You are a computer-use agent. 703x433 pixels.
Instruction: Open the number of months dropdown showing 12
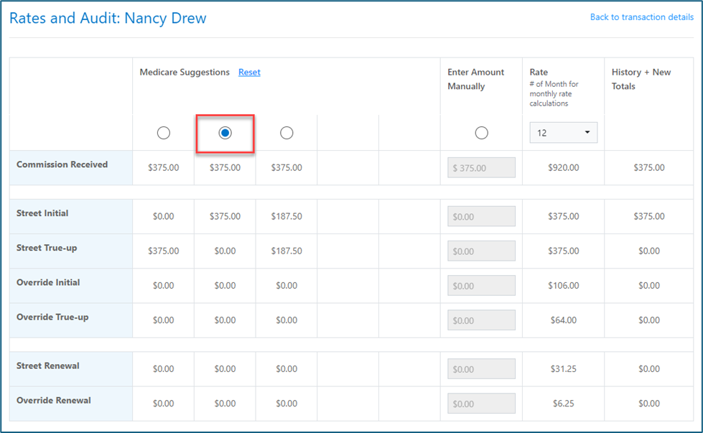pos(563,133)
